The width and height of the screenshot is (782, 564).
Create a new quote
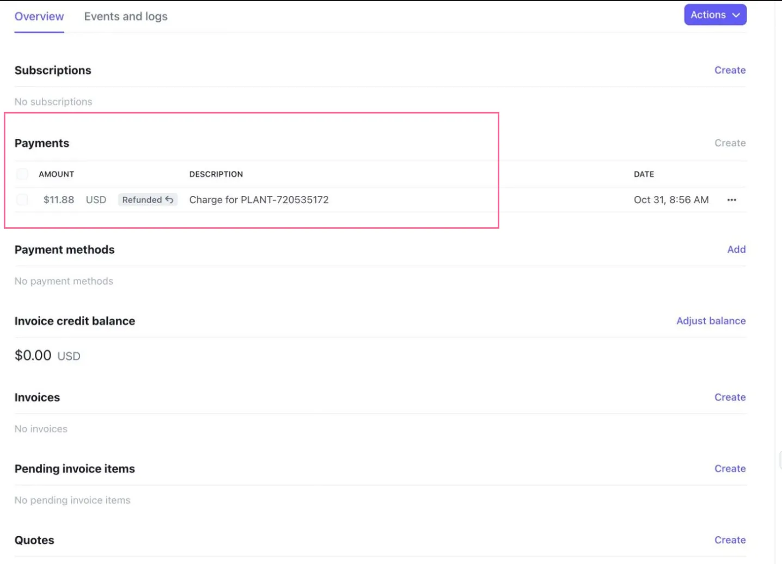pyautogui.click(x=730, y=540)
